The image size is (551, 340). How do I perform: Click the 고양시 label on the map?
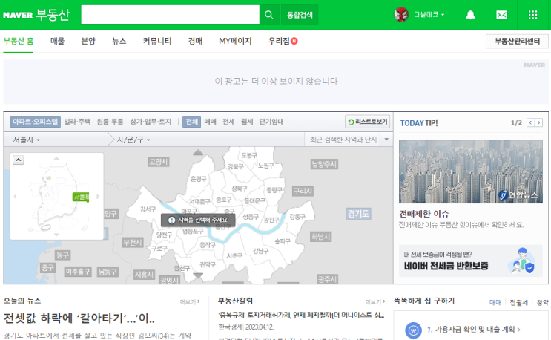click(159, 162)
